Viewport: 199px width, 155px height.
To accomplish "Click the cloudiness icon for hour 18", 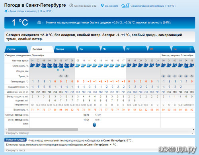I will (129, 65).
